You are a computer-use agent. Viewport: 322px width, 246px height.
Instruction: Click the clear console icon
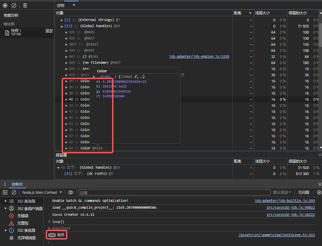click(x=14, y=192)
